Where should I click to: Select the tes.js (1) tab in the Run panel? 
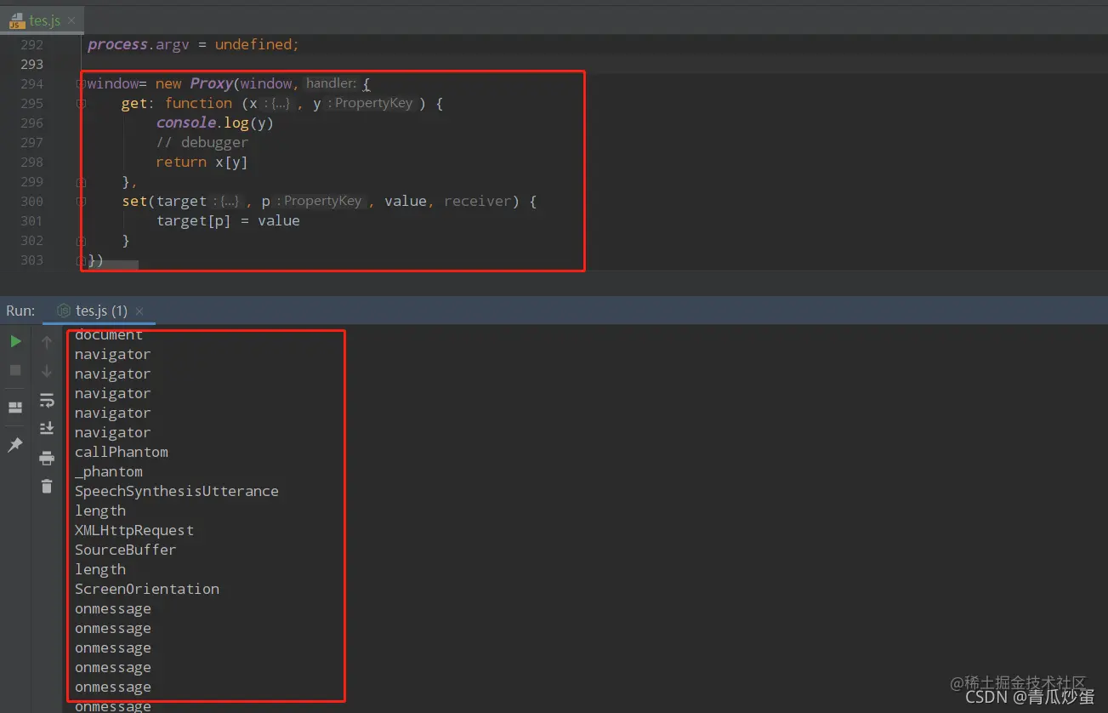tap(101, 311)
